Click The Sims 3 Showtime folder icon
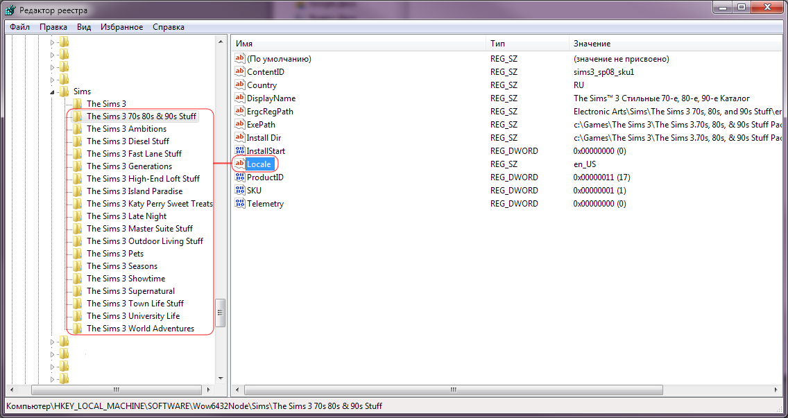The width and height of the screenshot is (788, 418). point(77,279)
